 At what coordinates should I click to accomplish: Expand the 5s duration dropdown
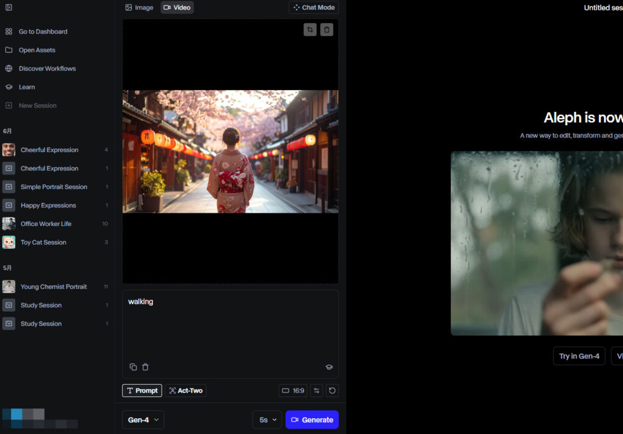tap(267, 420)
